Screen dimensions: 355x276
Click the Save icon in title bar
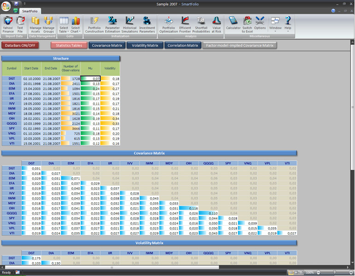pyautogui.click(x=16, y=4)
